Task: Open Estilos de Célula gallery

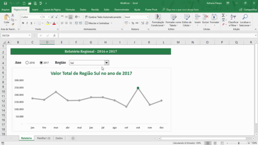Action: click(x=187, y=21)
